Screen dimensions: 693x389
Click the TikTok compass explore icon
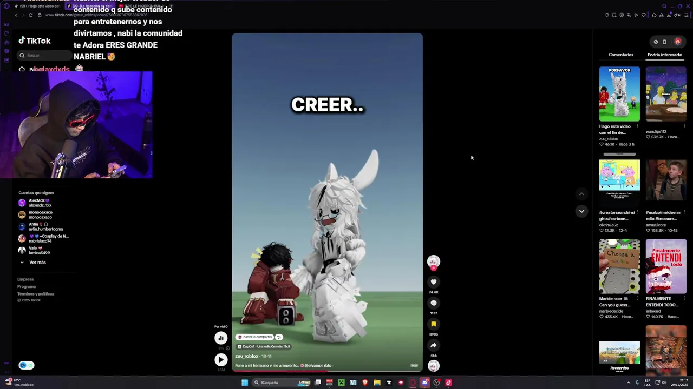tap(656, 42)
